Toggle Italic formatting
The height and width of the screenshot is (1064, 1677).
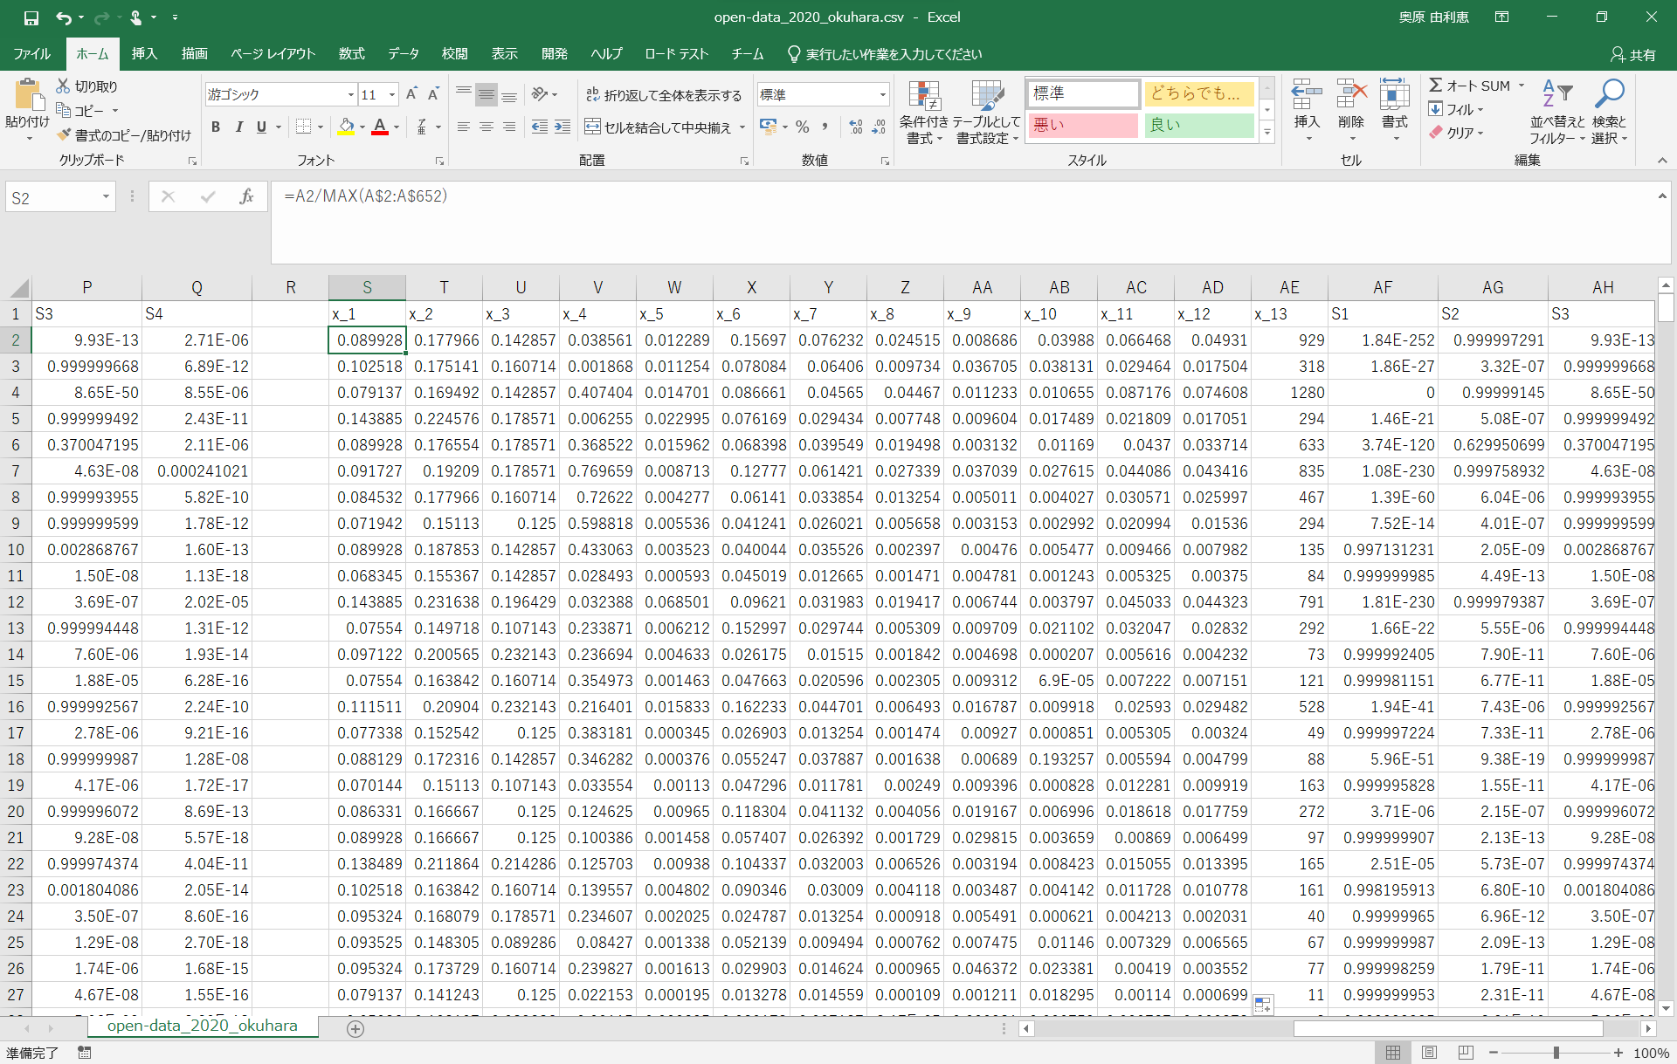[238, 127]
